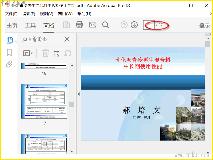Click the date text 2018年10月
Viewport: 213px width, 160px height.
click(141, 117)
